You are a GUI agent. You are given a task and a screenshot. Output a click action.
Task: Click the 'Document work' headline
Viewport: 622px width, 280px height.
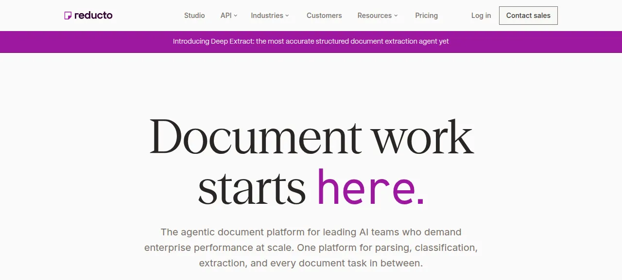click(x=311, y=135)
